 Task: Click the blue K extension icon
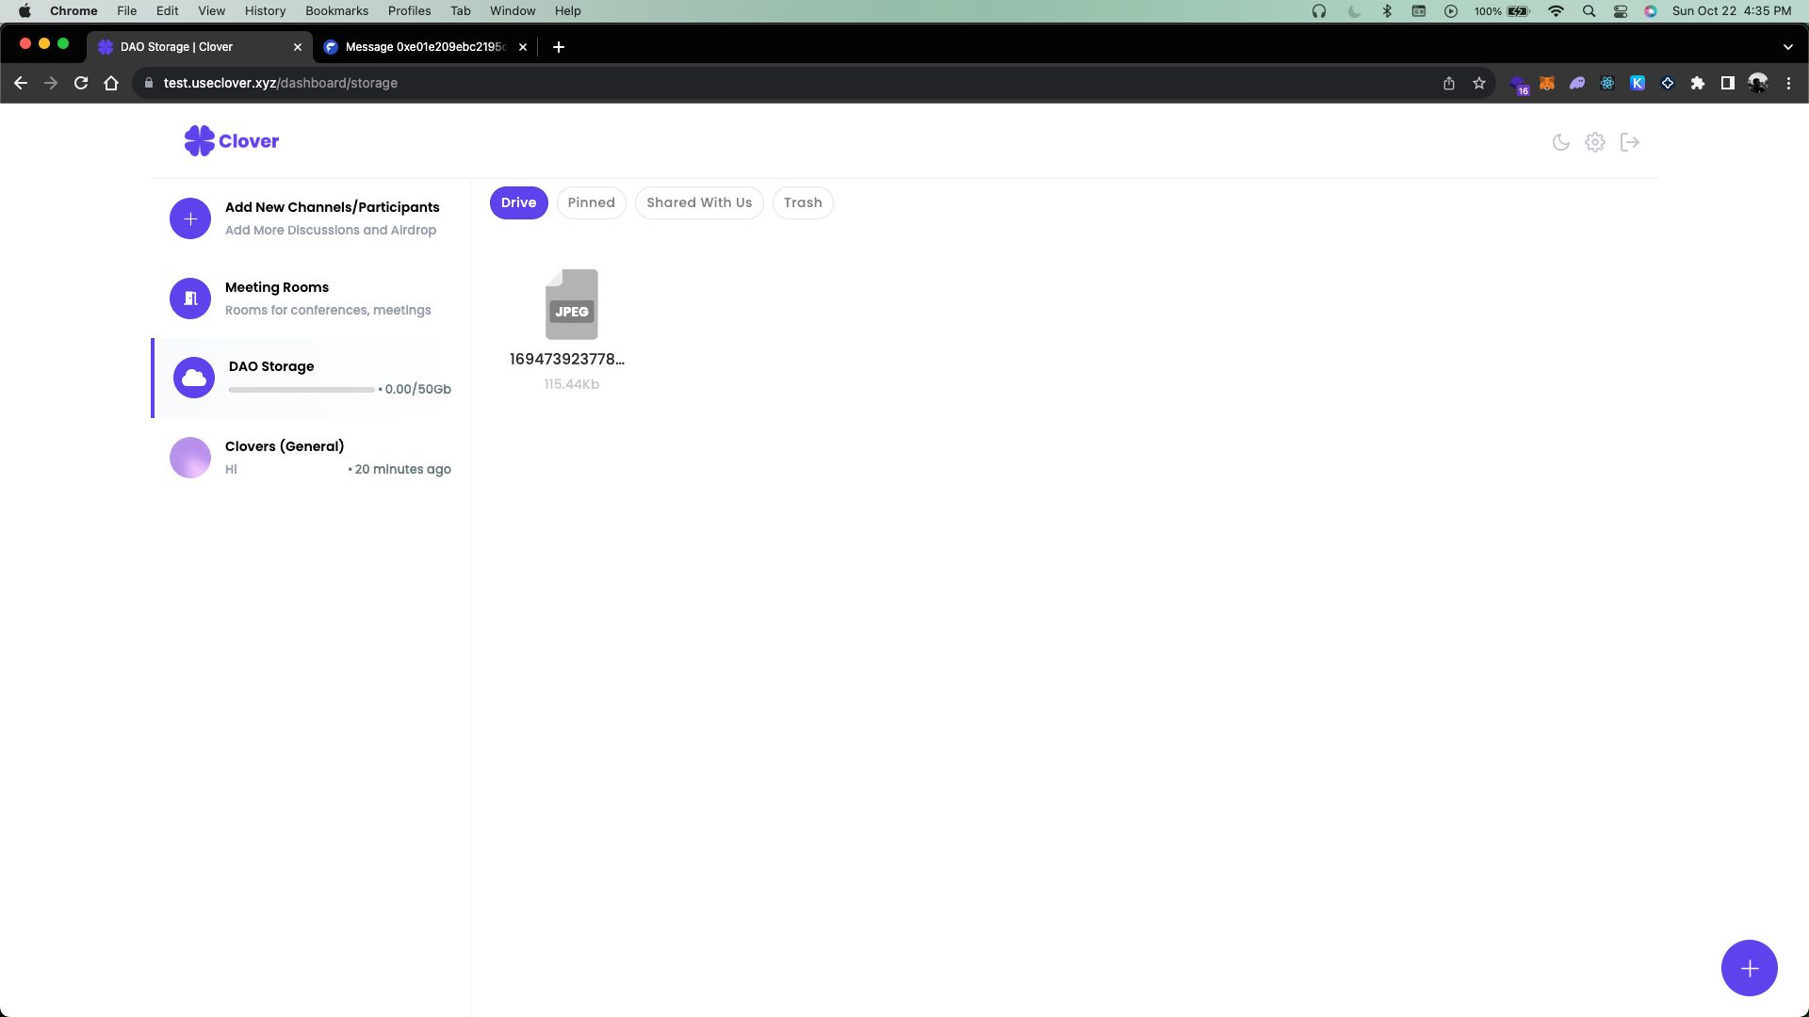click(1638, 83)
